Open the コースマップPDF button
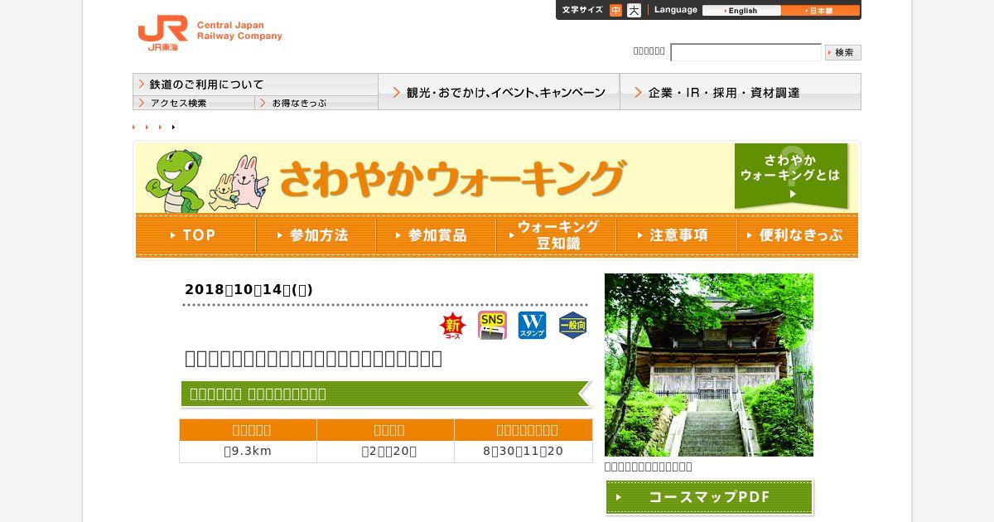This screenshot has height=522, width=994. click(x=709, y=497)
